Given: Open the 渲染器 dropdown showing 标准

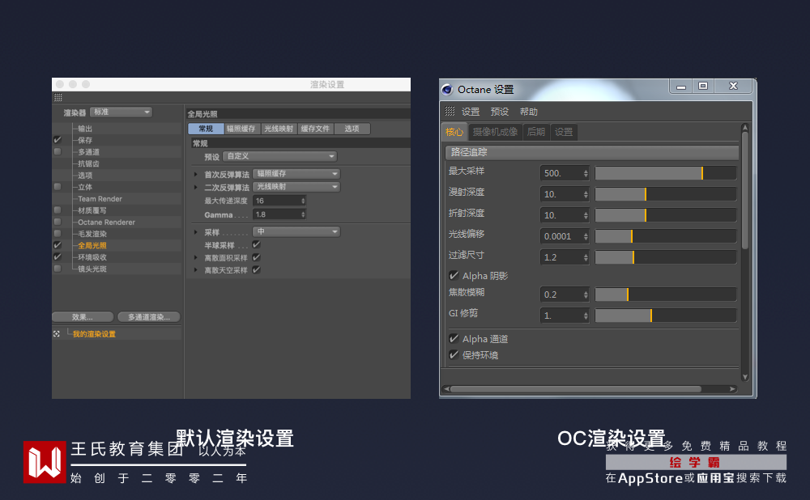Looking at the screenshot, I should pos(122,112).
